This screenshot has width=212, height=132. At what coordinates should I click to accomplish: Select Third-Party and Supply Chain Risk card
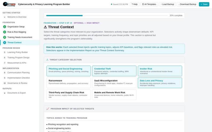[69, 95]
